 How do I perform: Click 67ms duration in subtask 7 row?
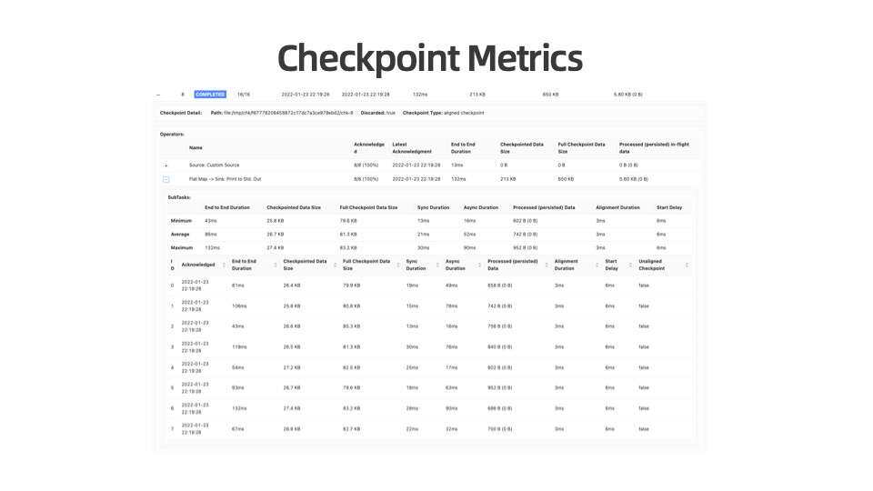(x=237, y=429)
